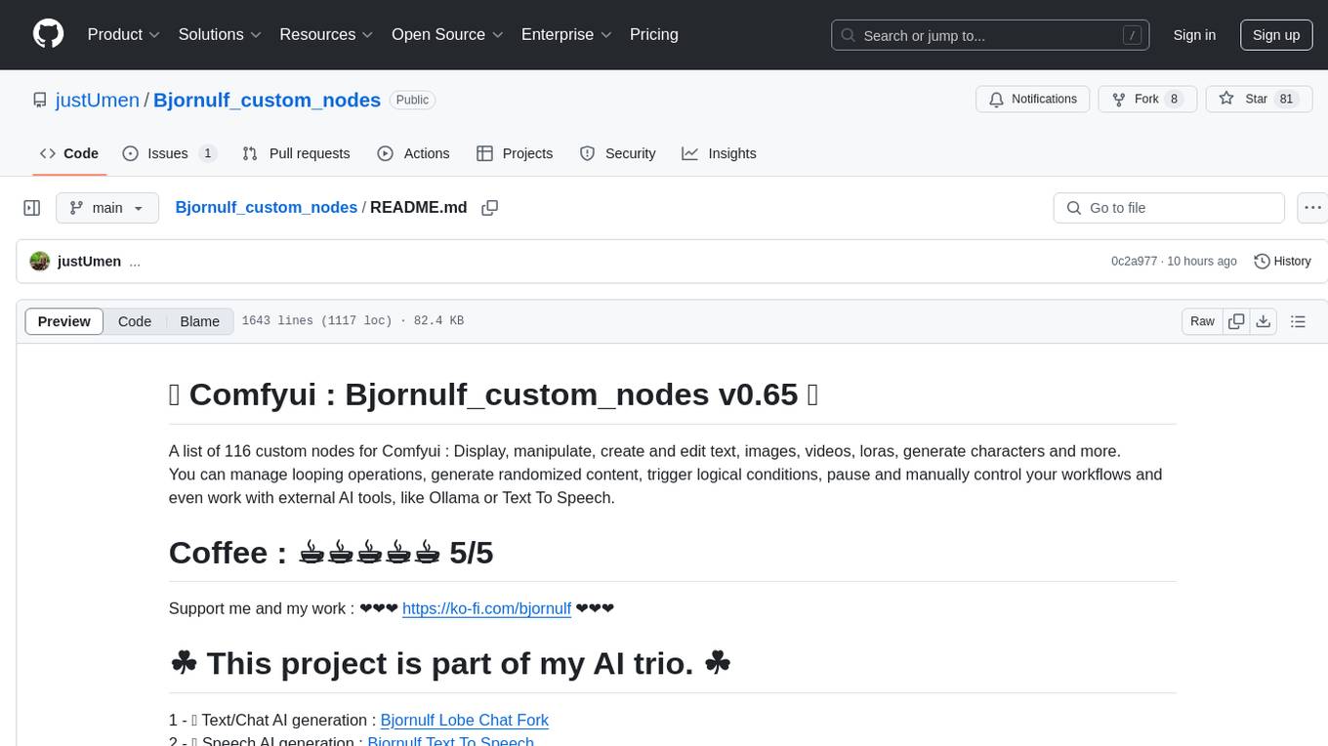1328x746 pixels.
Task: Open the Issues tab
Action: 169,153
